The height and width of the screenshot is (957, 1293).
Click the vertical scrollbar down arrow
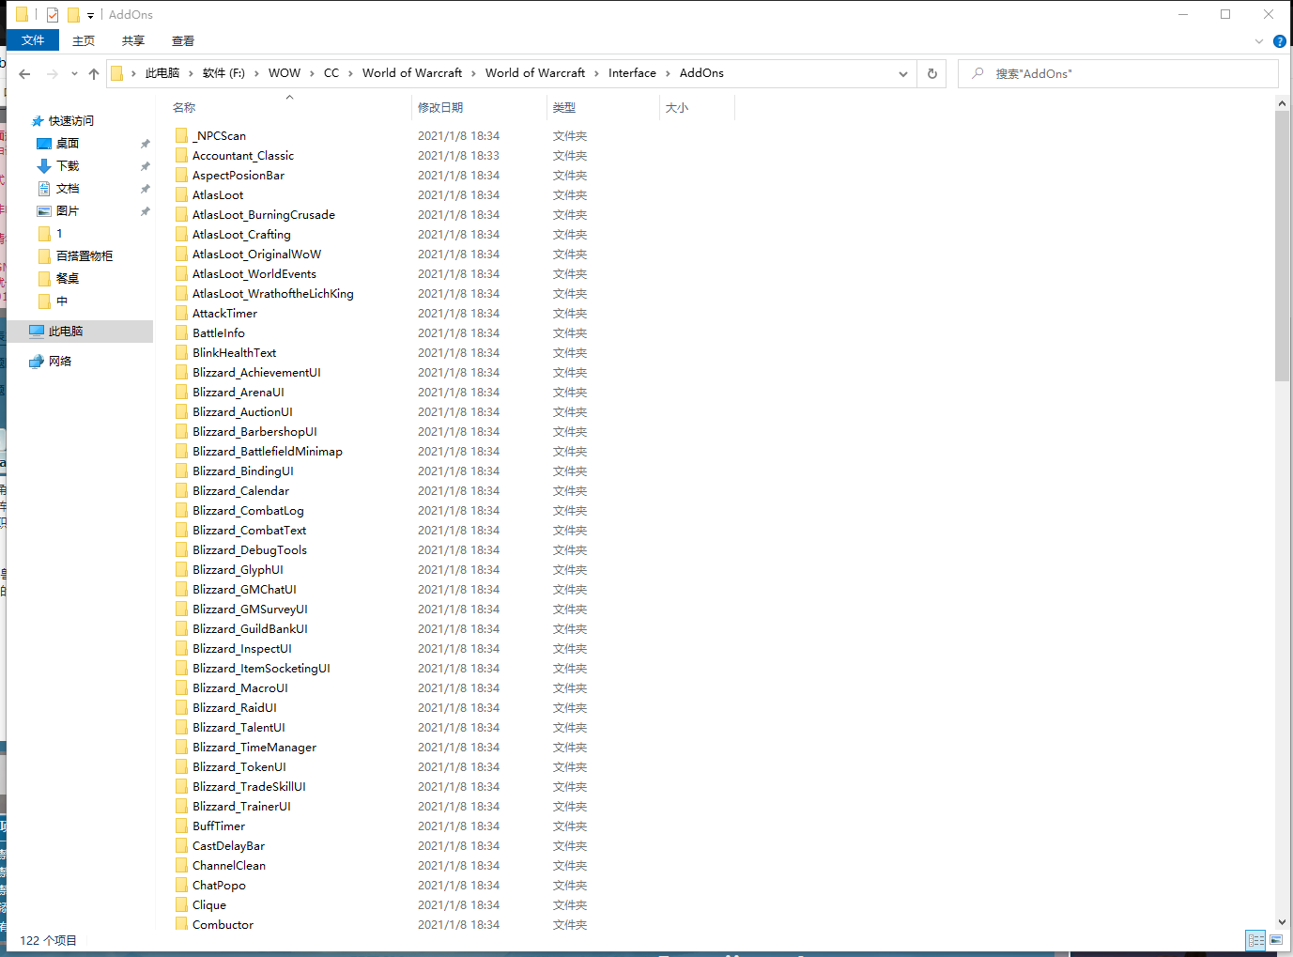(1282, 922)
